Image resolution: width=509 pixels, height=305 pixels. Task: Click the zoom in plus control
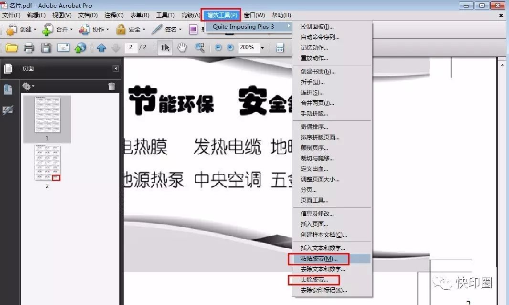pos(229,47)
